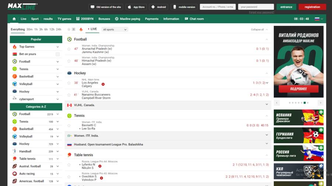Screen dimensions: 332x186
Task: Open the All sports dropdown
Action: 115,29
